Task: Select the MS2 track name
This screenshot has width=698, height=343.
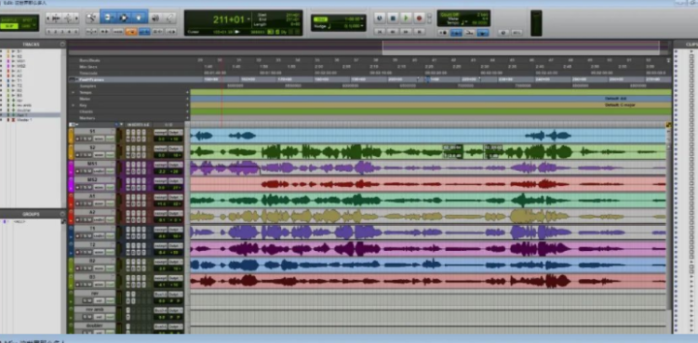Action: 92,179
